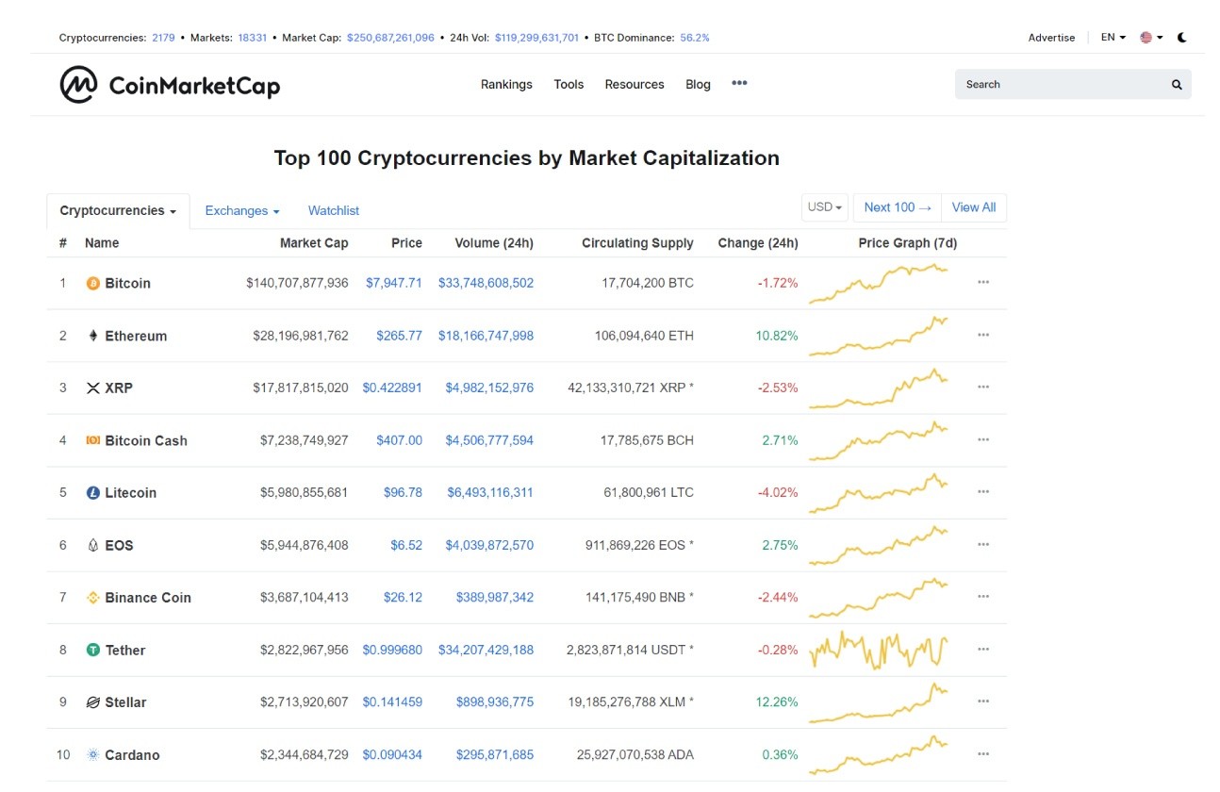1220x792 pixels.
Task: Click the Ethereum diamond icon
Action: coord(92,336)
